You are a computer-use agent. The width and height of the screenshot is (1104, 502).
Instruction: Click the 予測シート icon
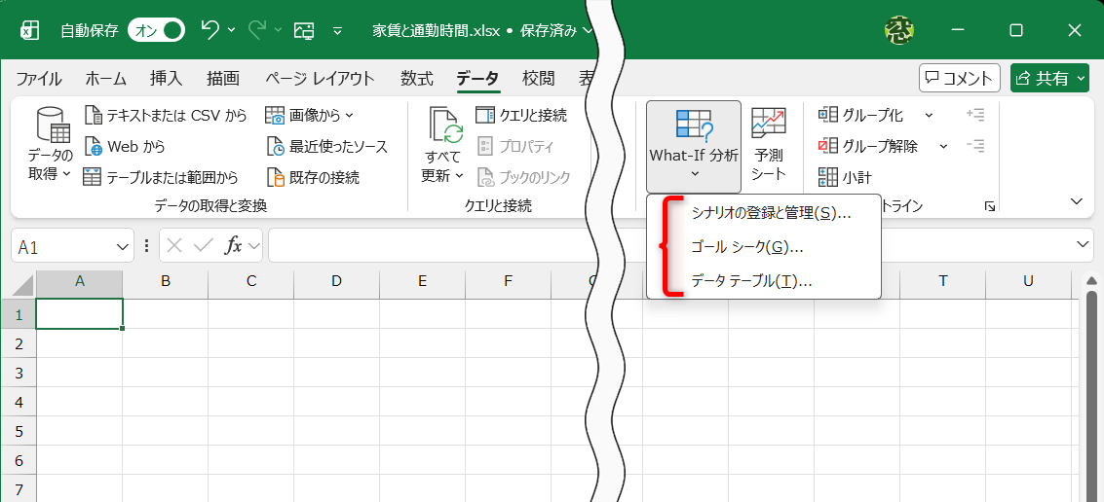[769, 125]
